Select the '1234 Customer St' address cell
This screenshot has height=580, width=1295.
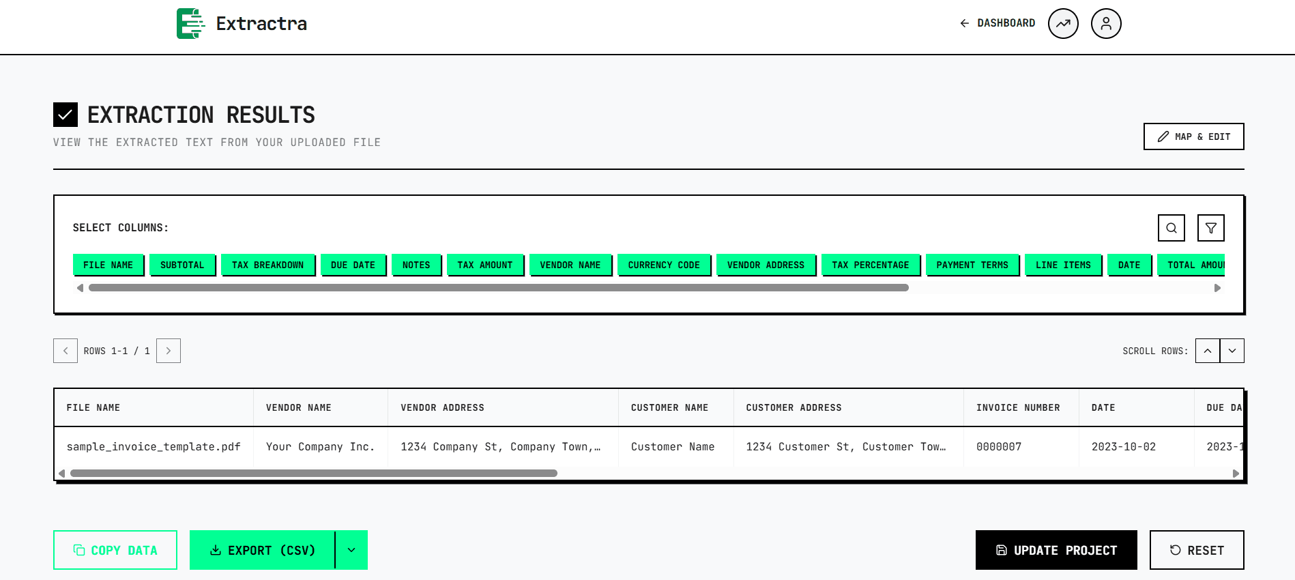point(849,447)
